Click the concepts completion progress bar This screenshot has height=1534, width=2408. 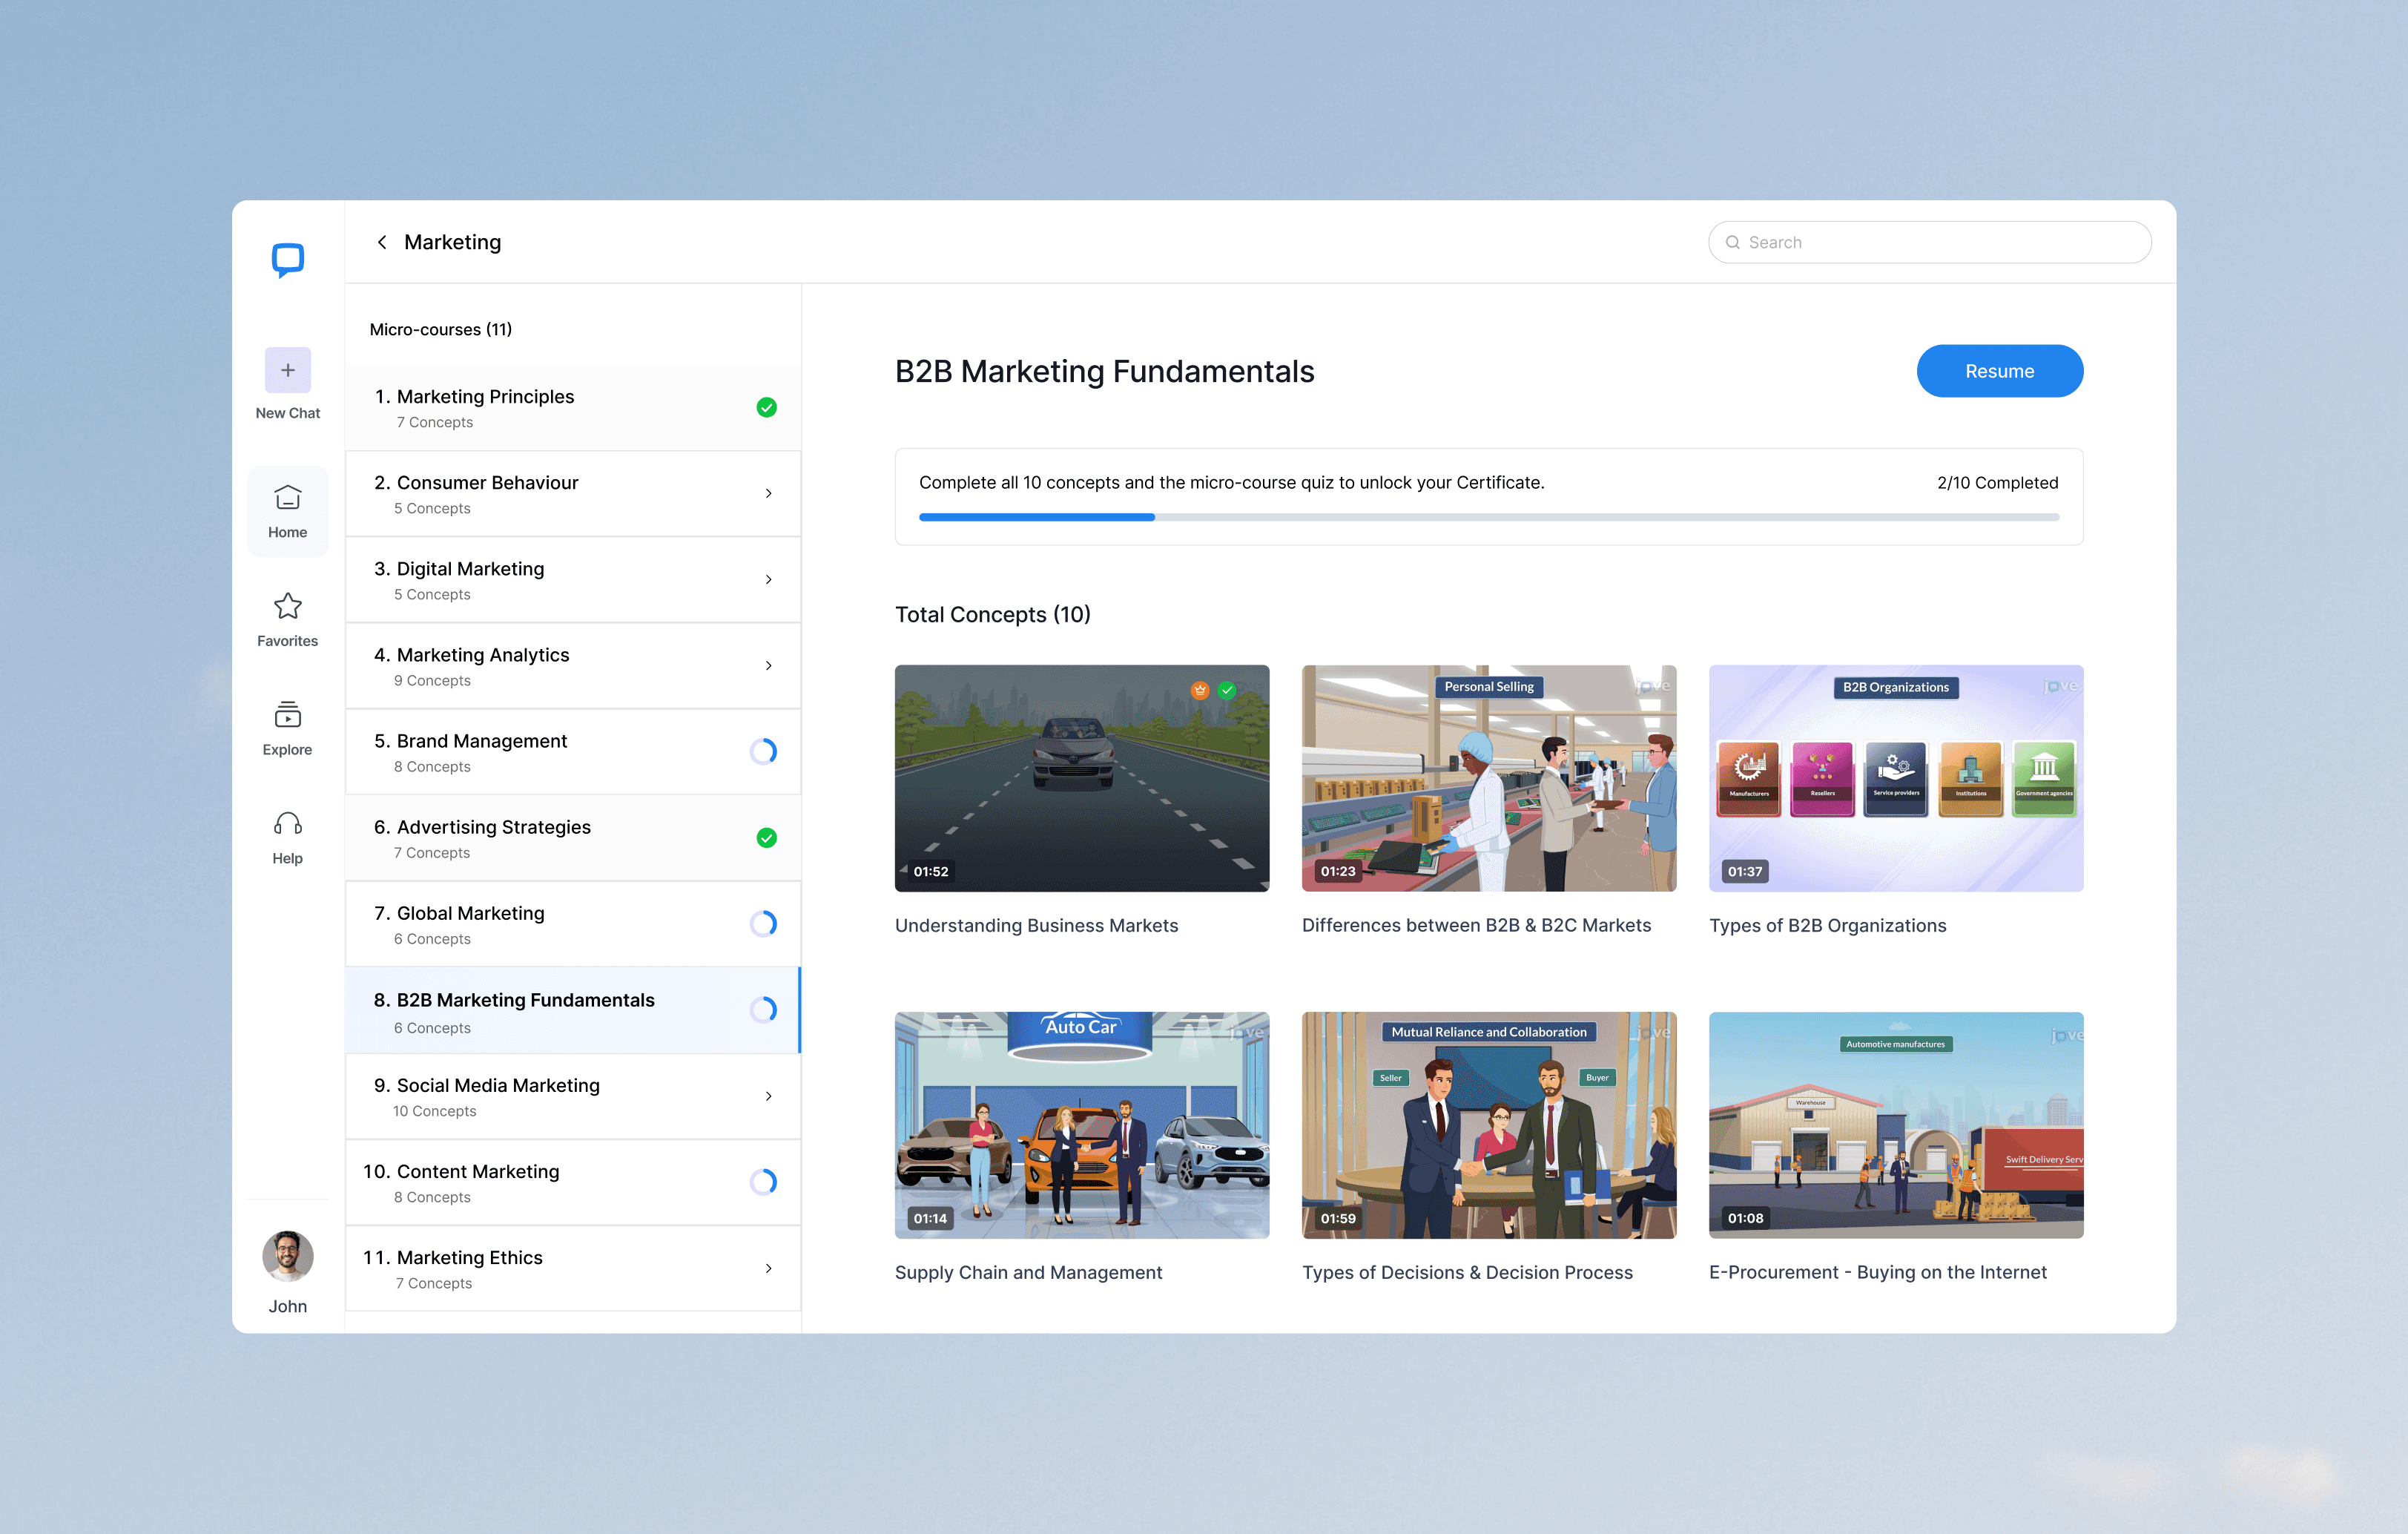1488,517
